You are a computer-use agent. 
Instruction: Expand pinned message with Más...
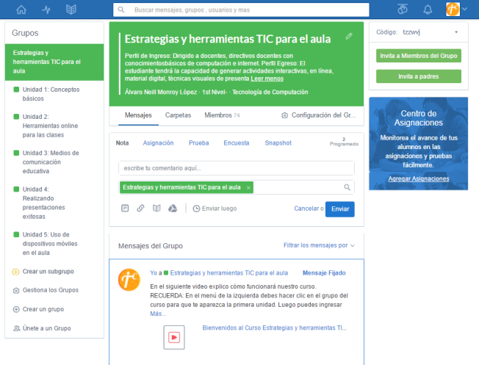(158, 314)
